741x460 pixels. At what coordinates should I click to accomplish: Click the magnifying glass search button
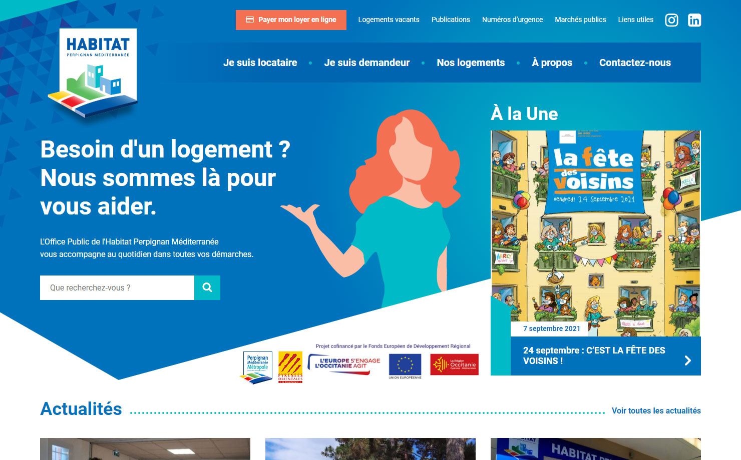tap(207, 287)
